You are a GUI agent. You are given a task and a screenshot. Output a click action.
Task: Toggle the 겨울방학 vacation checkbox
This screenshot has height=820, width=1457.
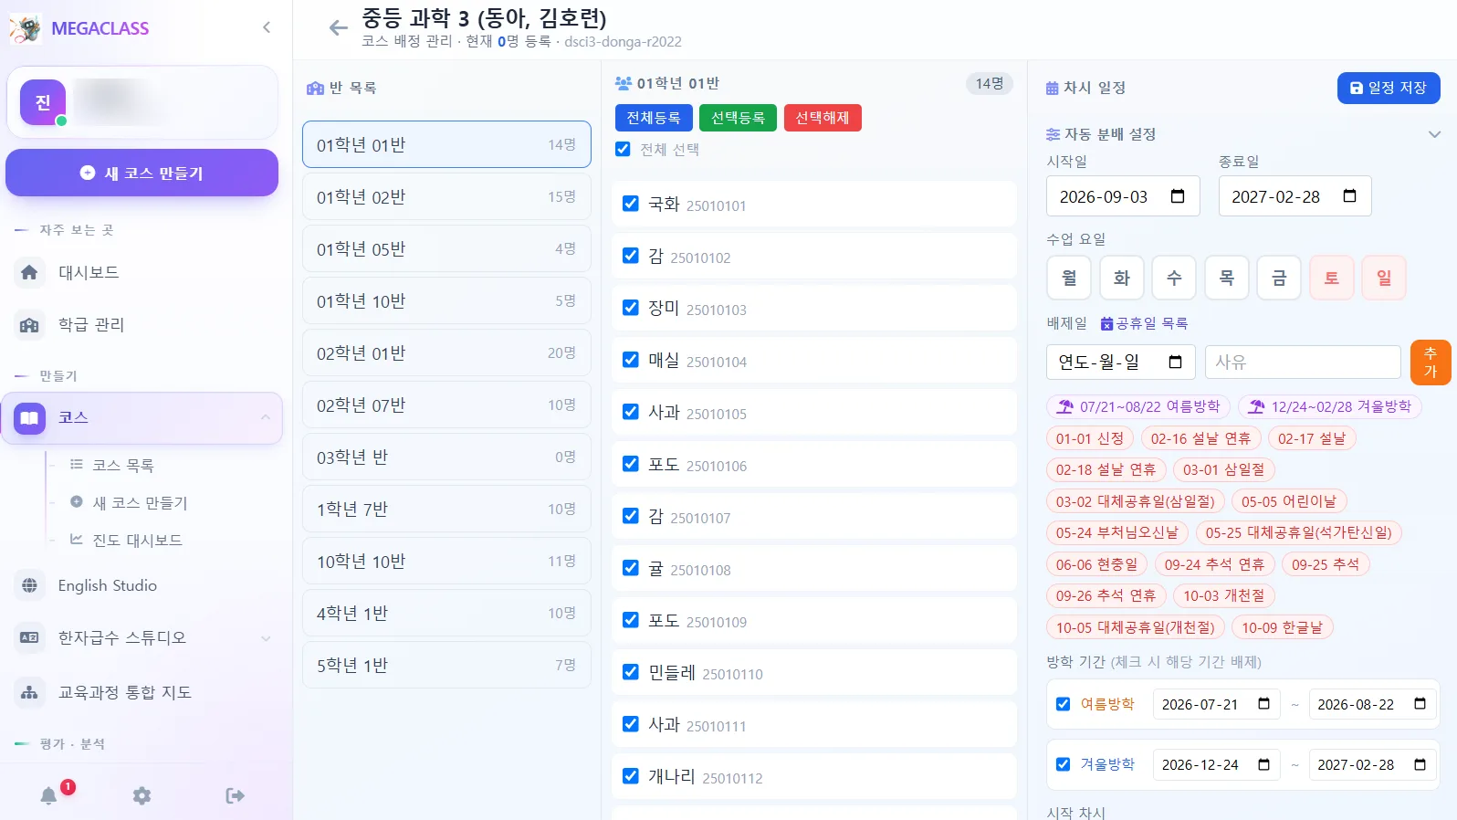tap(1063, 764)
